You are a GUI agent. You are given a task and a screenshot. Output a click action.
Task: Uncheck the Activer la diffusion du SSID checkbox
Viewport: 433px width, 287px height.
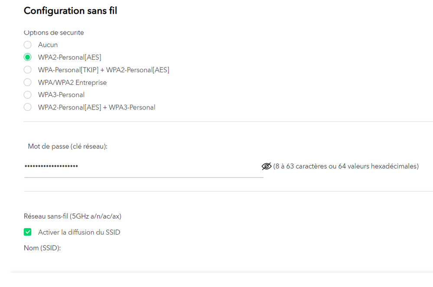point(28,232)
